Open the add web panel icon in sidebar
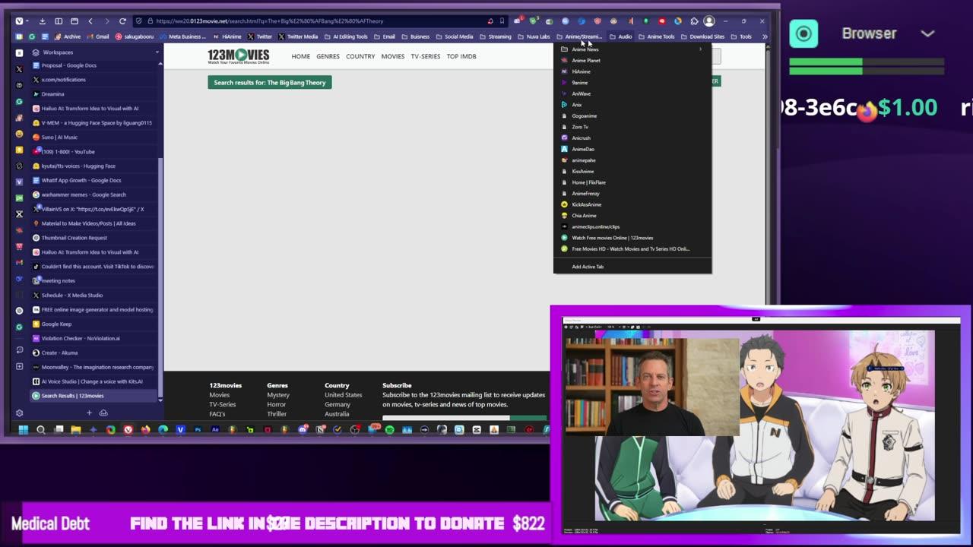This screenshot has width=973, height=547. [x=20, y=366]
